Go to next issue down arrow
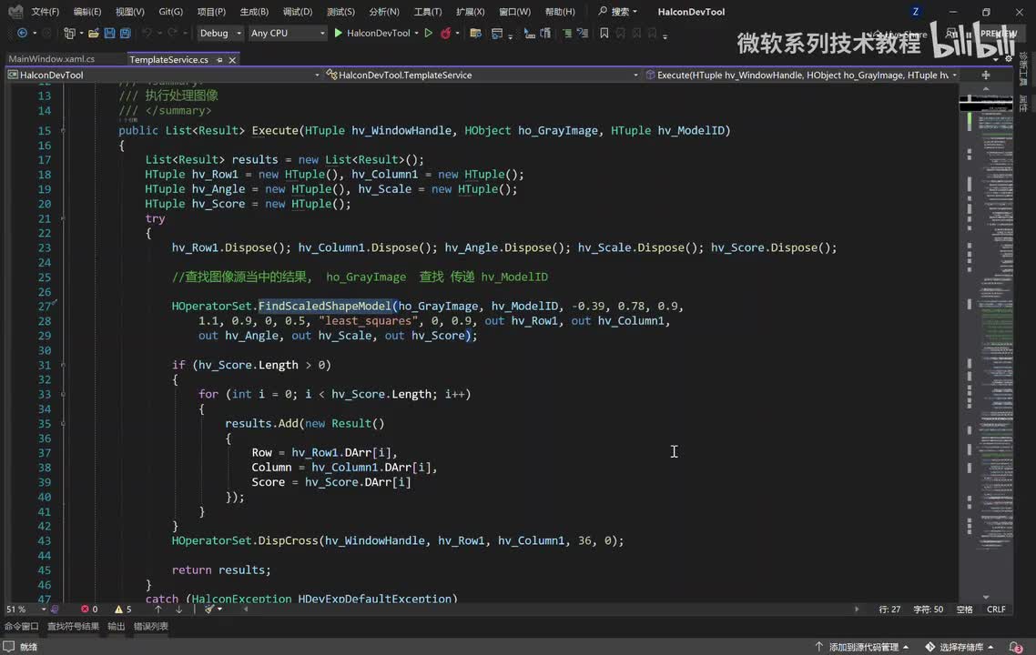Image resolution: width=1036 pixels, height=655 pixels. 178,609
